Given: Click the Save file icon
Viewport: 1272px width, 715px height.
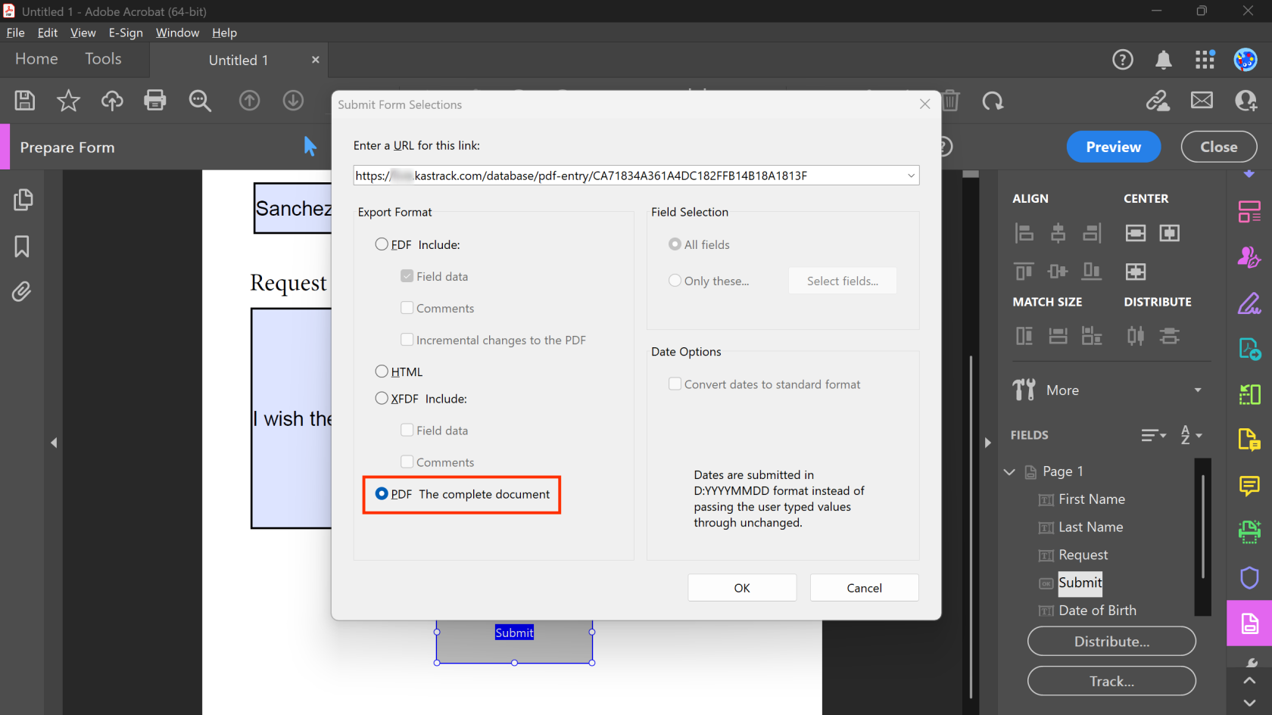Looking at the screenshot, I should click(25, 101).
